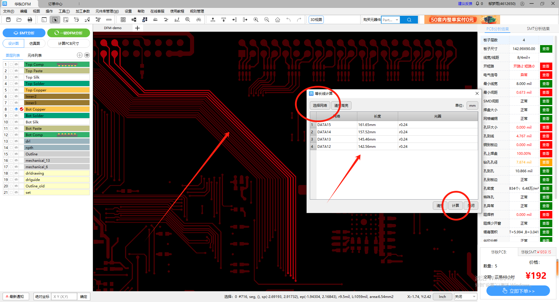Select the ruler measurement tool
This screenshot has width=559, height=302.
[x=109, y=19]
